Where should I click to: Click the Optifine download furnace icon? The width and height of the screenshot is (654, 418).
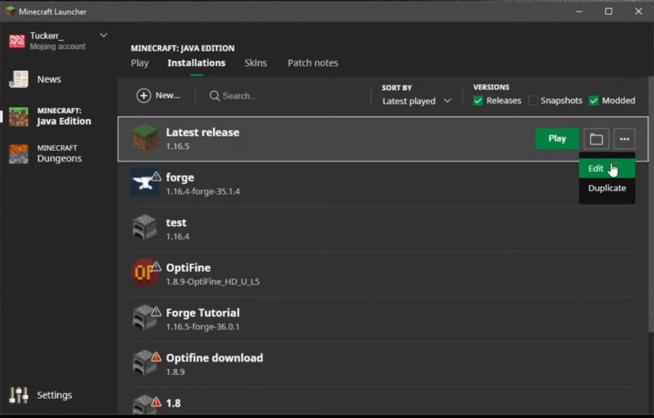[x=143, y=363]
